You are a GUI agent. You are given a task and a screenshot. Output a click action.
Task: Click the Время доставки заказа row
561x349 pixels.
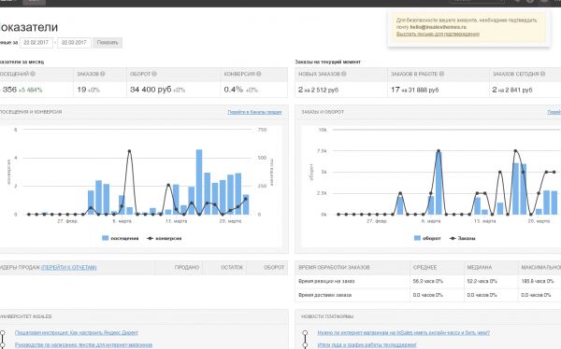click(x=428, y=295)
